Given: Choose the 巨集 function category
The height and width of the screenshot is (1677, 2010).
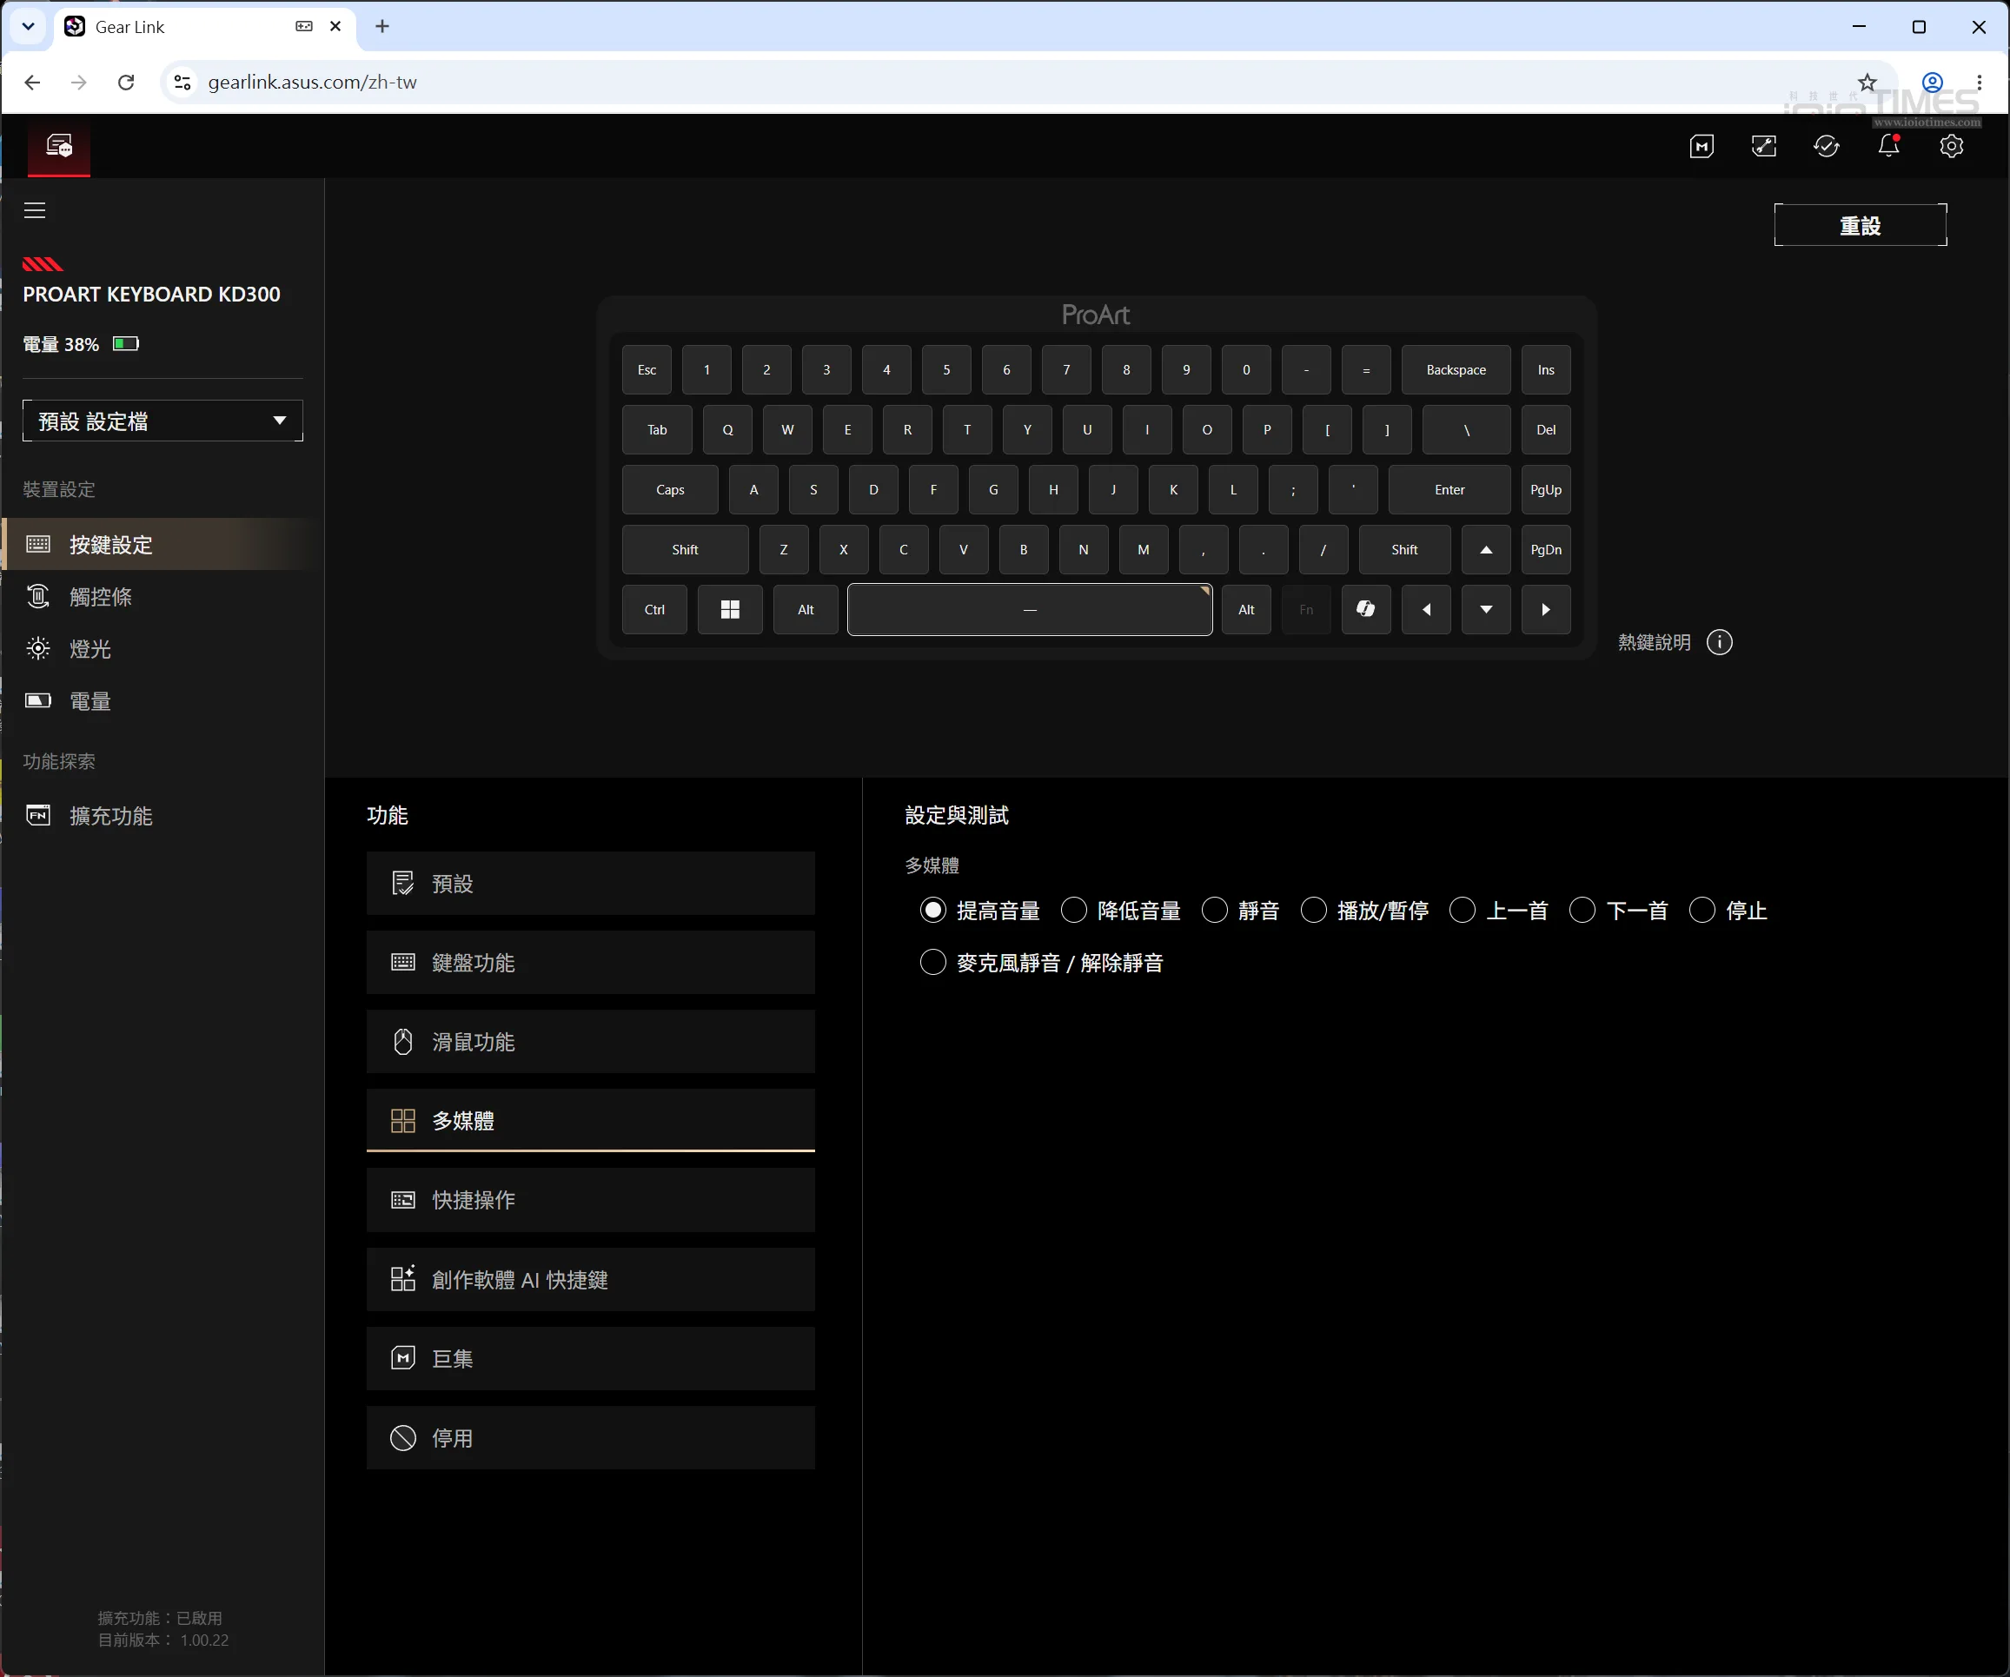Looking at the screenshot, I should [591, 1359].
